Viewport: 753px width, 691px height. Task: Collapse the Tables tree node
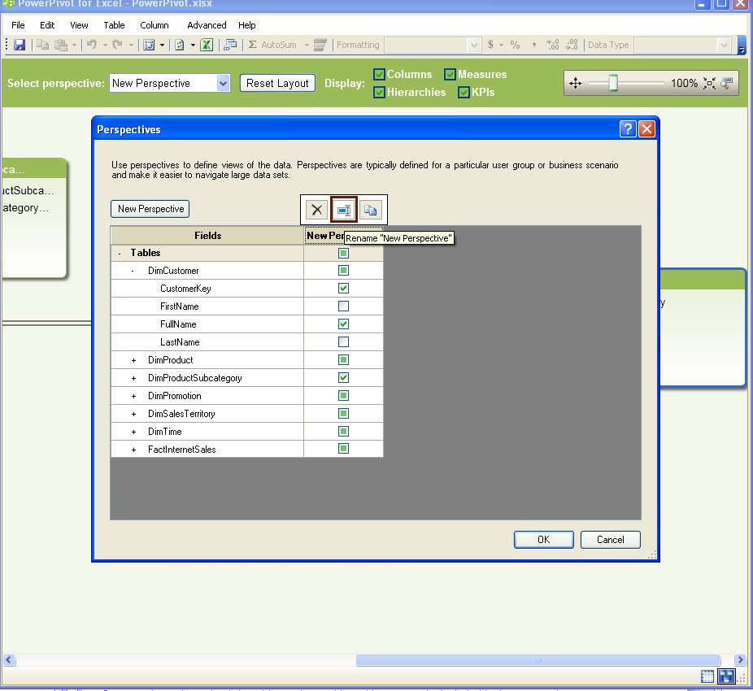coord(120,253)
